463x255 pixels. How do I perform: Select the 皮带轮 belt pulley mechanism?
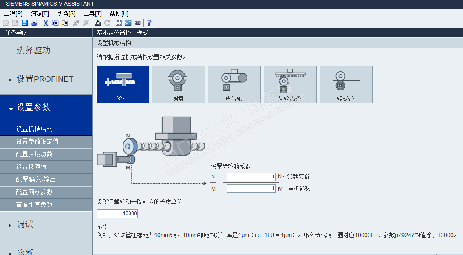click(x=234, y=85)
